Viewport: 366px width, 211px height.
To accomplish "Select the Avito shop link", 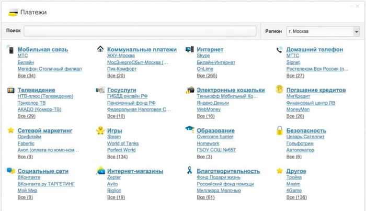I will [112, 184].
